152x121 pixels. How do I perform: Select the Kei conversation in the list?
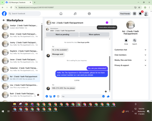pyautogui.click(x=20, y=78)
